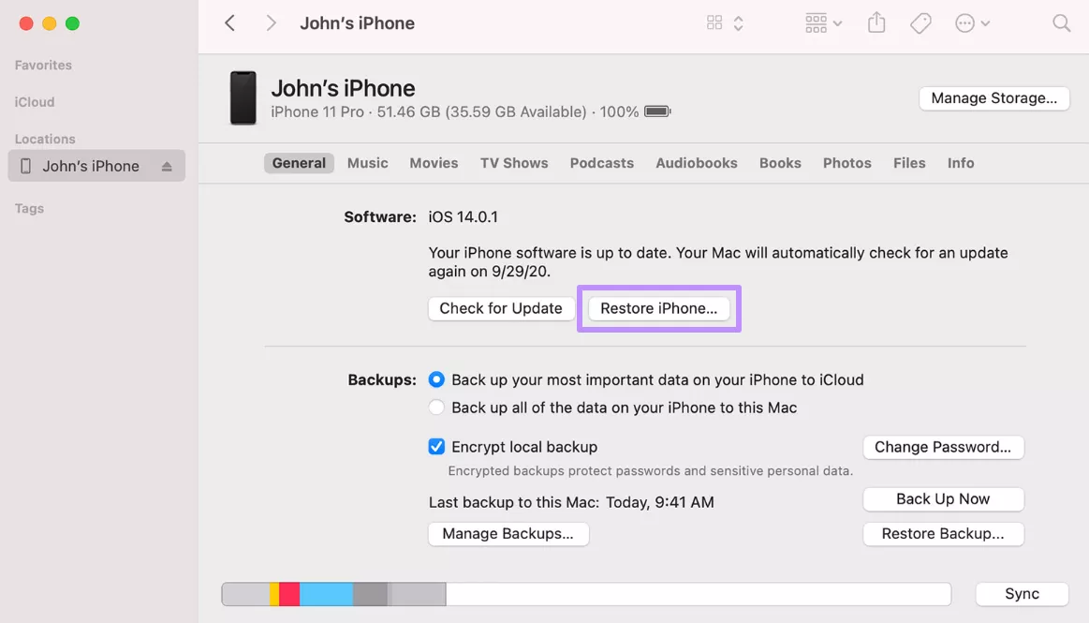Screen dimensions: 1089x623
Task: Go to the Books tab
Action: (780, 163)
